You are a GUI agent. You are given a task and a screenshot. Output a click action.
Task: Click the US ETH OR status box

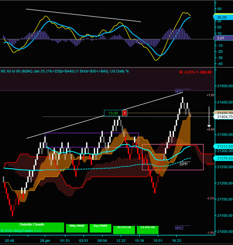pos(124,230)
